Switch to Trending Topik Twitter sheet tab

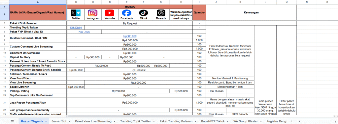coord(136,121)
